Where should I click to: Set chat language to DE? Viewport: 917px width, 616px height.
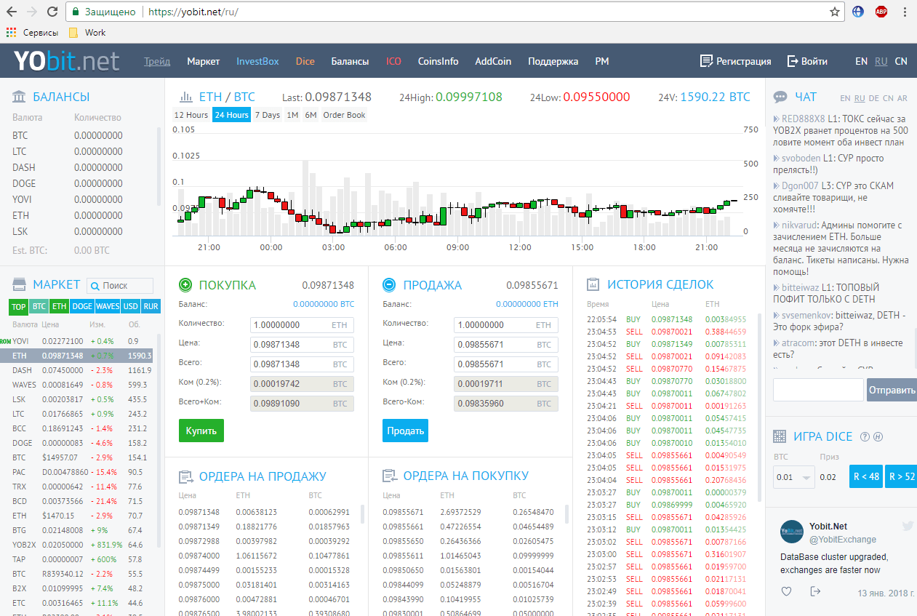click(873, 98)
